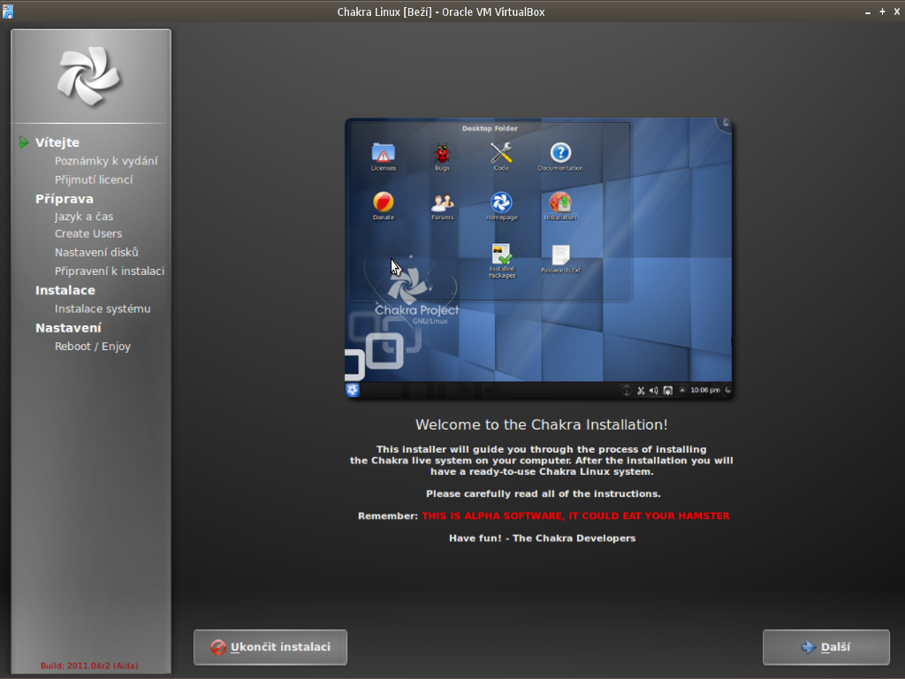Maximize the VirtualBox window

tap(882, 11)
